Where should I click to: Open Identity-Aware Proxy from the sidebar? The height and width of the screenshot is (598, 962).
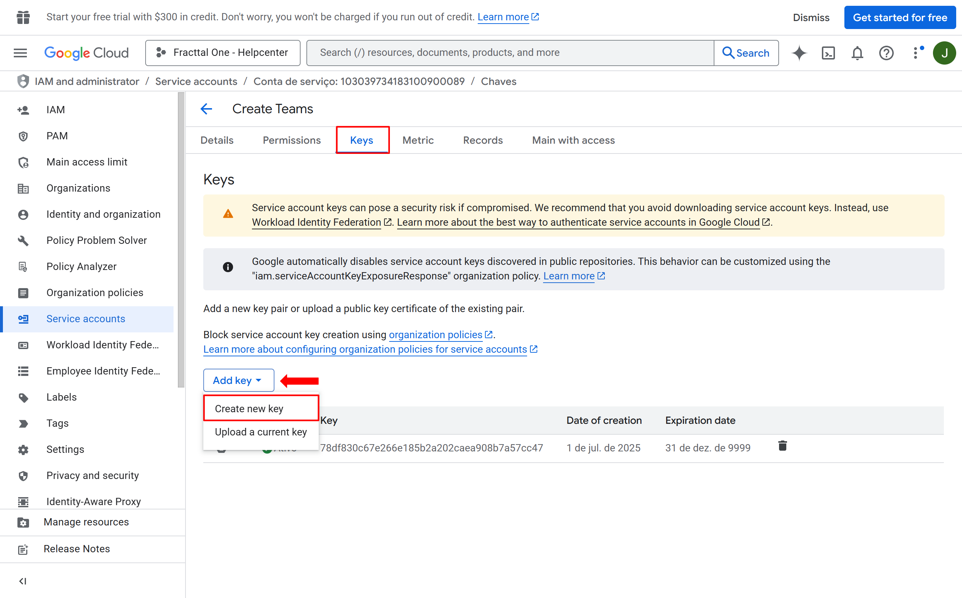93,501
